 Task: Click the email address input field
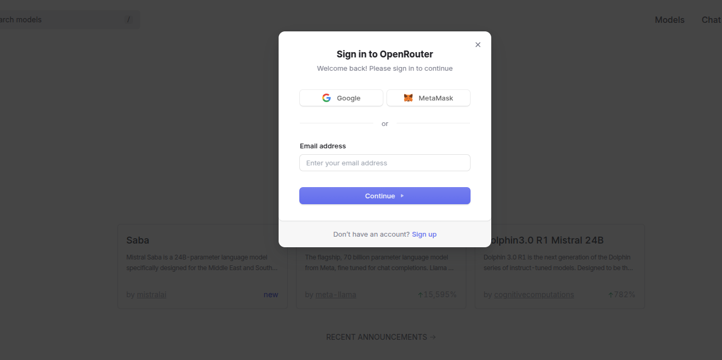pyautogui.click(x=384, y=163)
